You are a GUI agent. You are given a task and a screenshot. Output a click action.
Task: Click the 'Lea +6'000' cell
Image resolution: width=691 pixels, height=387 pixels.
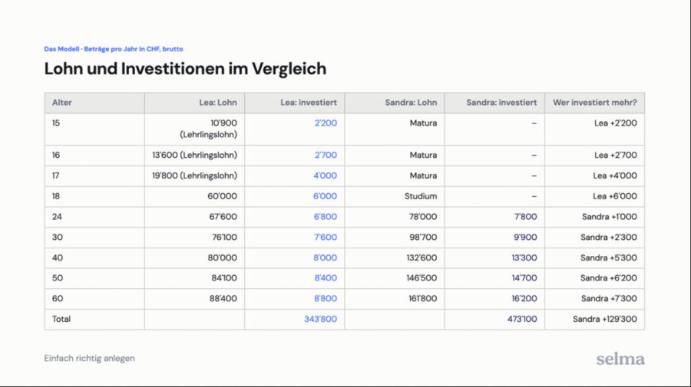click(x=594, y=197)
